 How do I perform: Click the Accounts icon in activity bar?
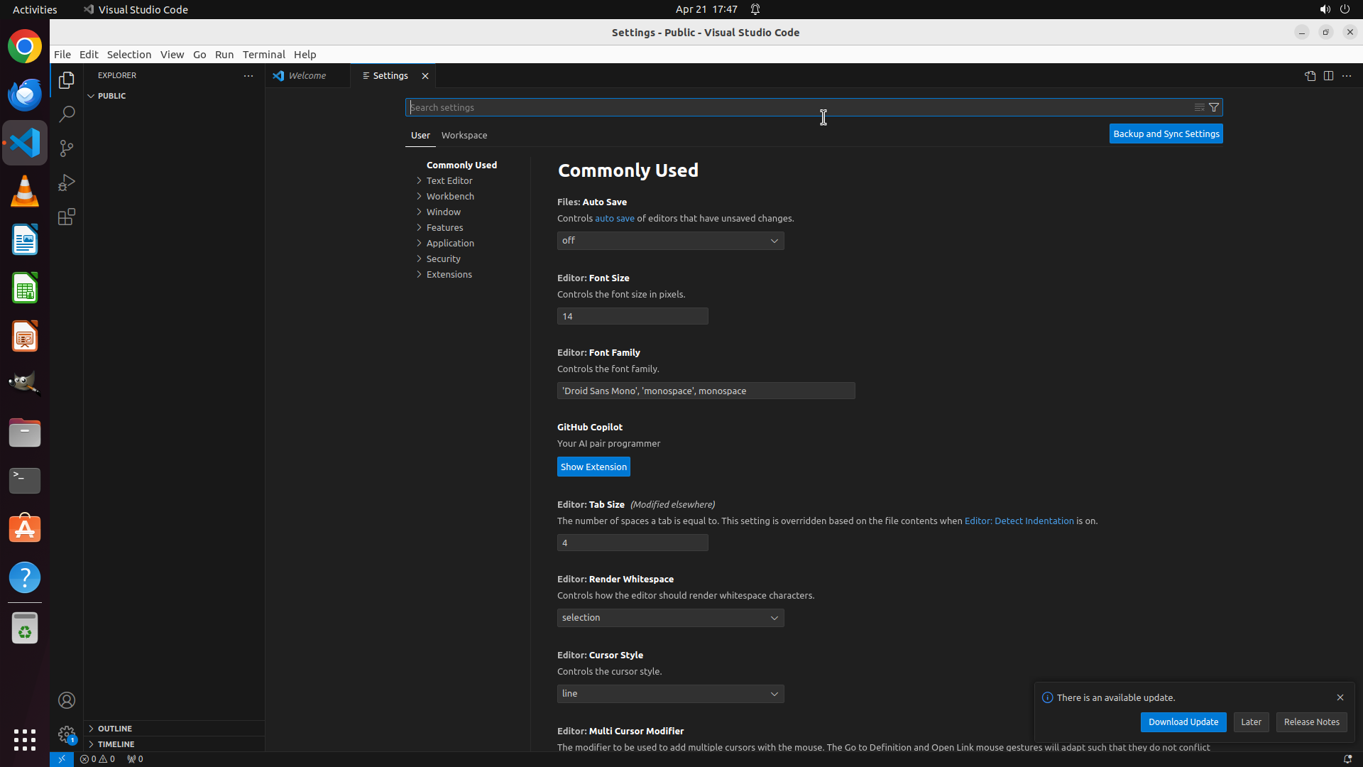[x=67, y=700]
